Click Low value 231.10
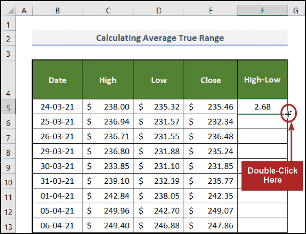Image resolution: width=306 pixels, height=234 pixels. [159, 166]
